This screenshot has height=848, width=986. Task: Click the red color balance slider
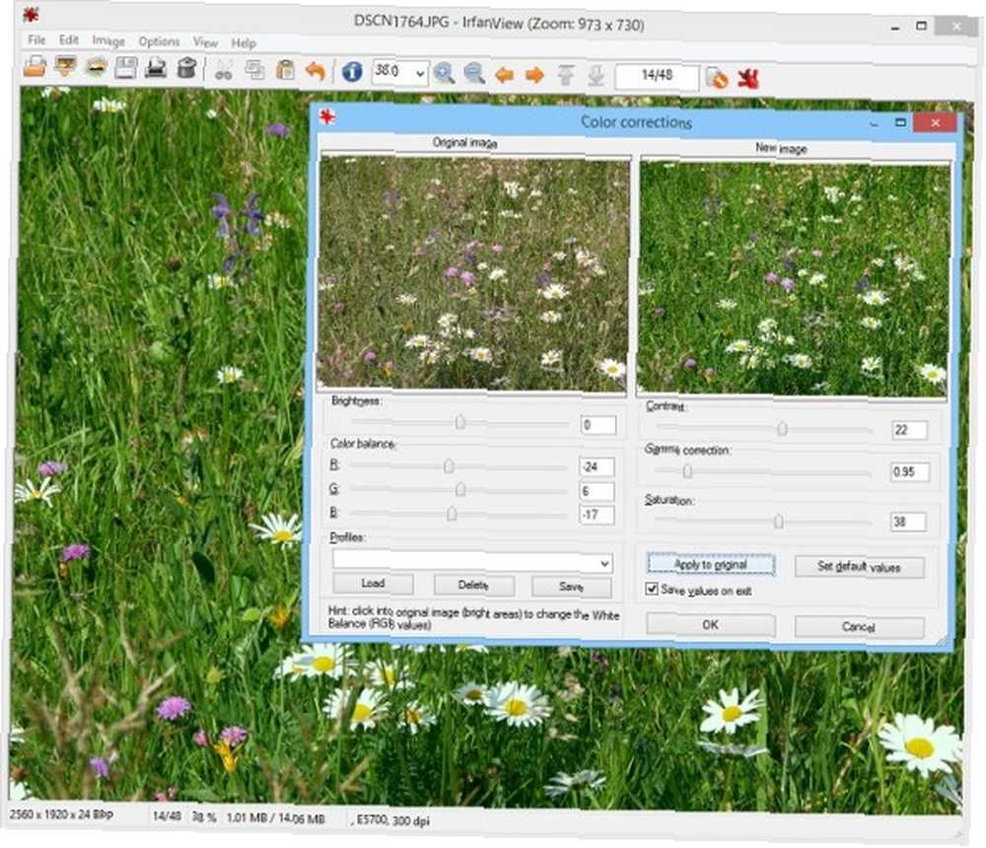[449, 466]
